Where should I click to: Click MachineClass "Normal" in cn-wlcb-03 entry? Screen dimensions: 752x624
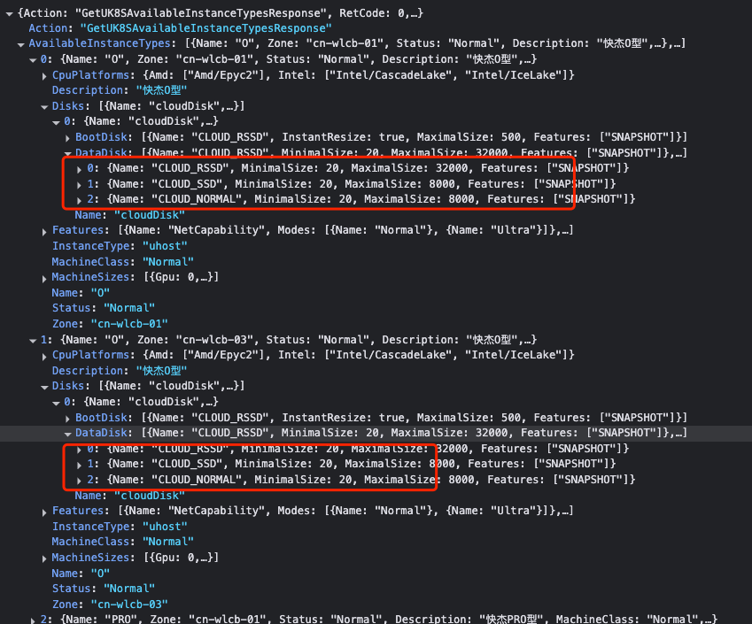click(123, 542)
